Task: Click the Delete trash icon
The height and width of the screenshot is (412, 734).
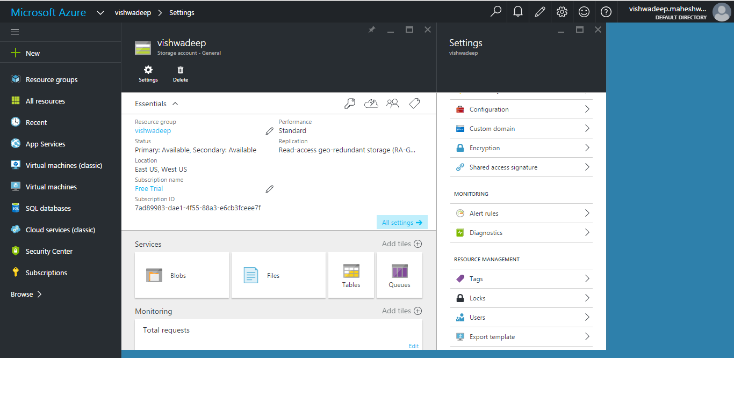Action: 181,73
